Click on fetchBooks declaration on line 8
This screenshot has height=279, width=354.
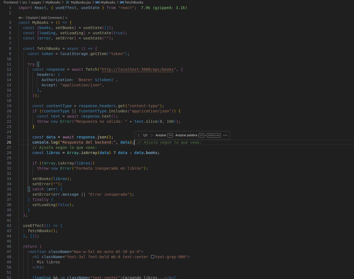[x=48, y=49]
